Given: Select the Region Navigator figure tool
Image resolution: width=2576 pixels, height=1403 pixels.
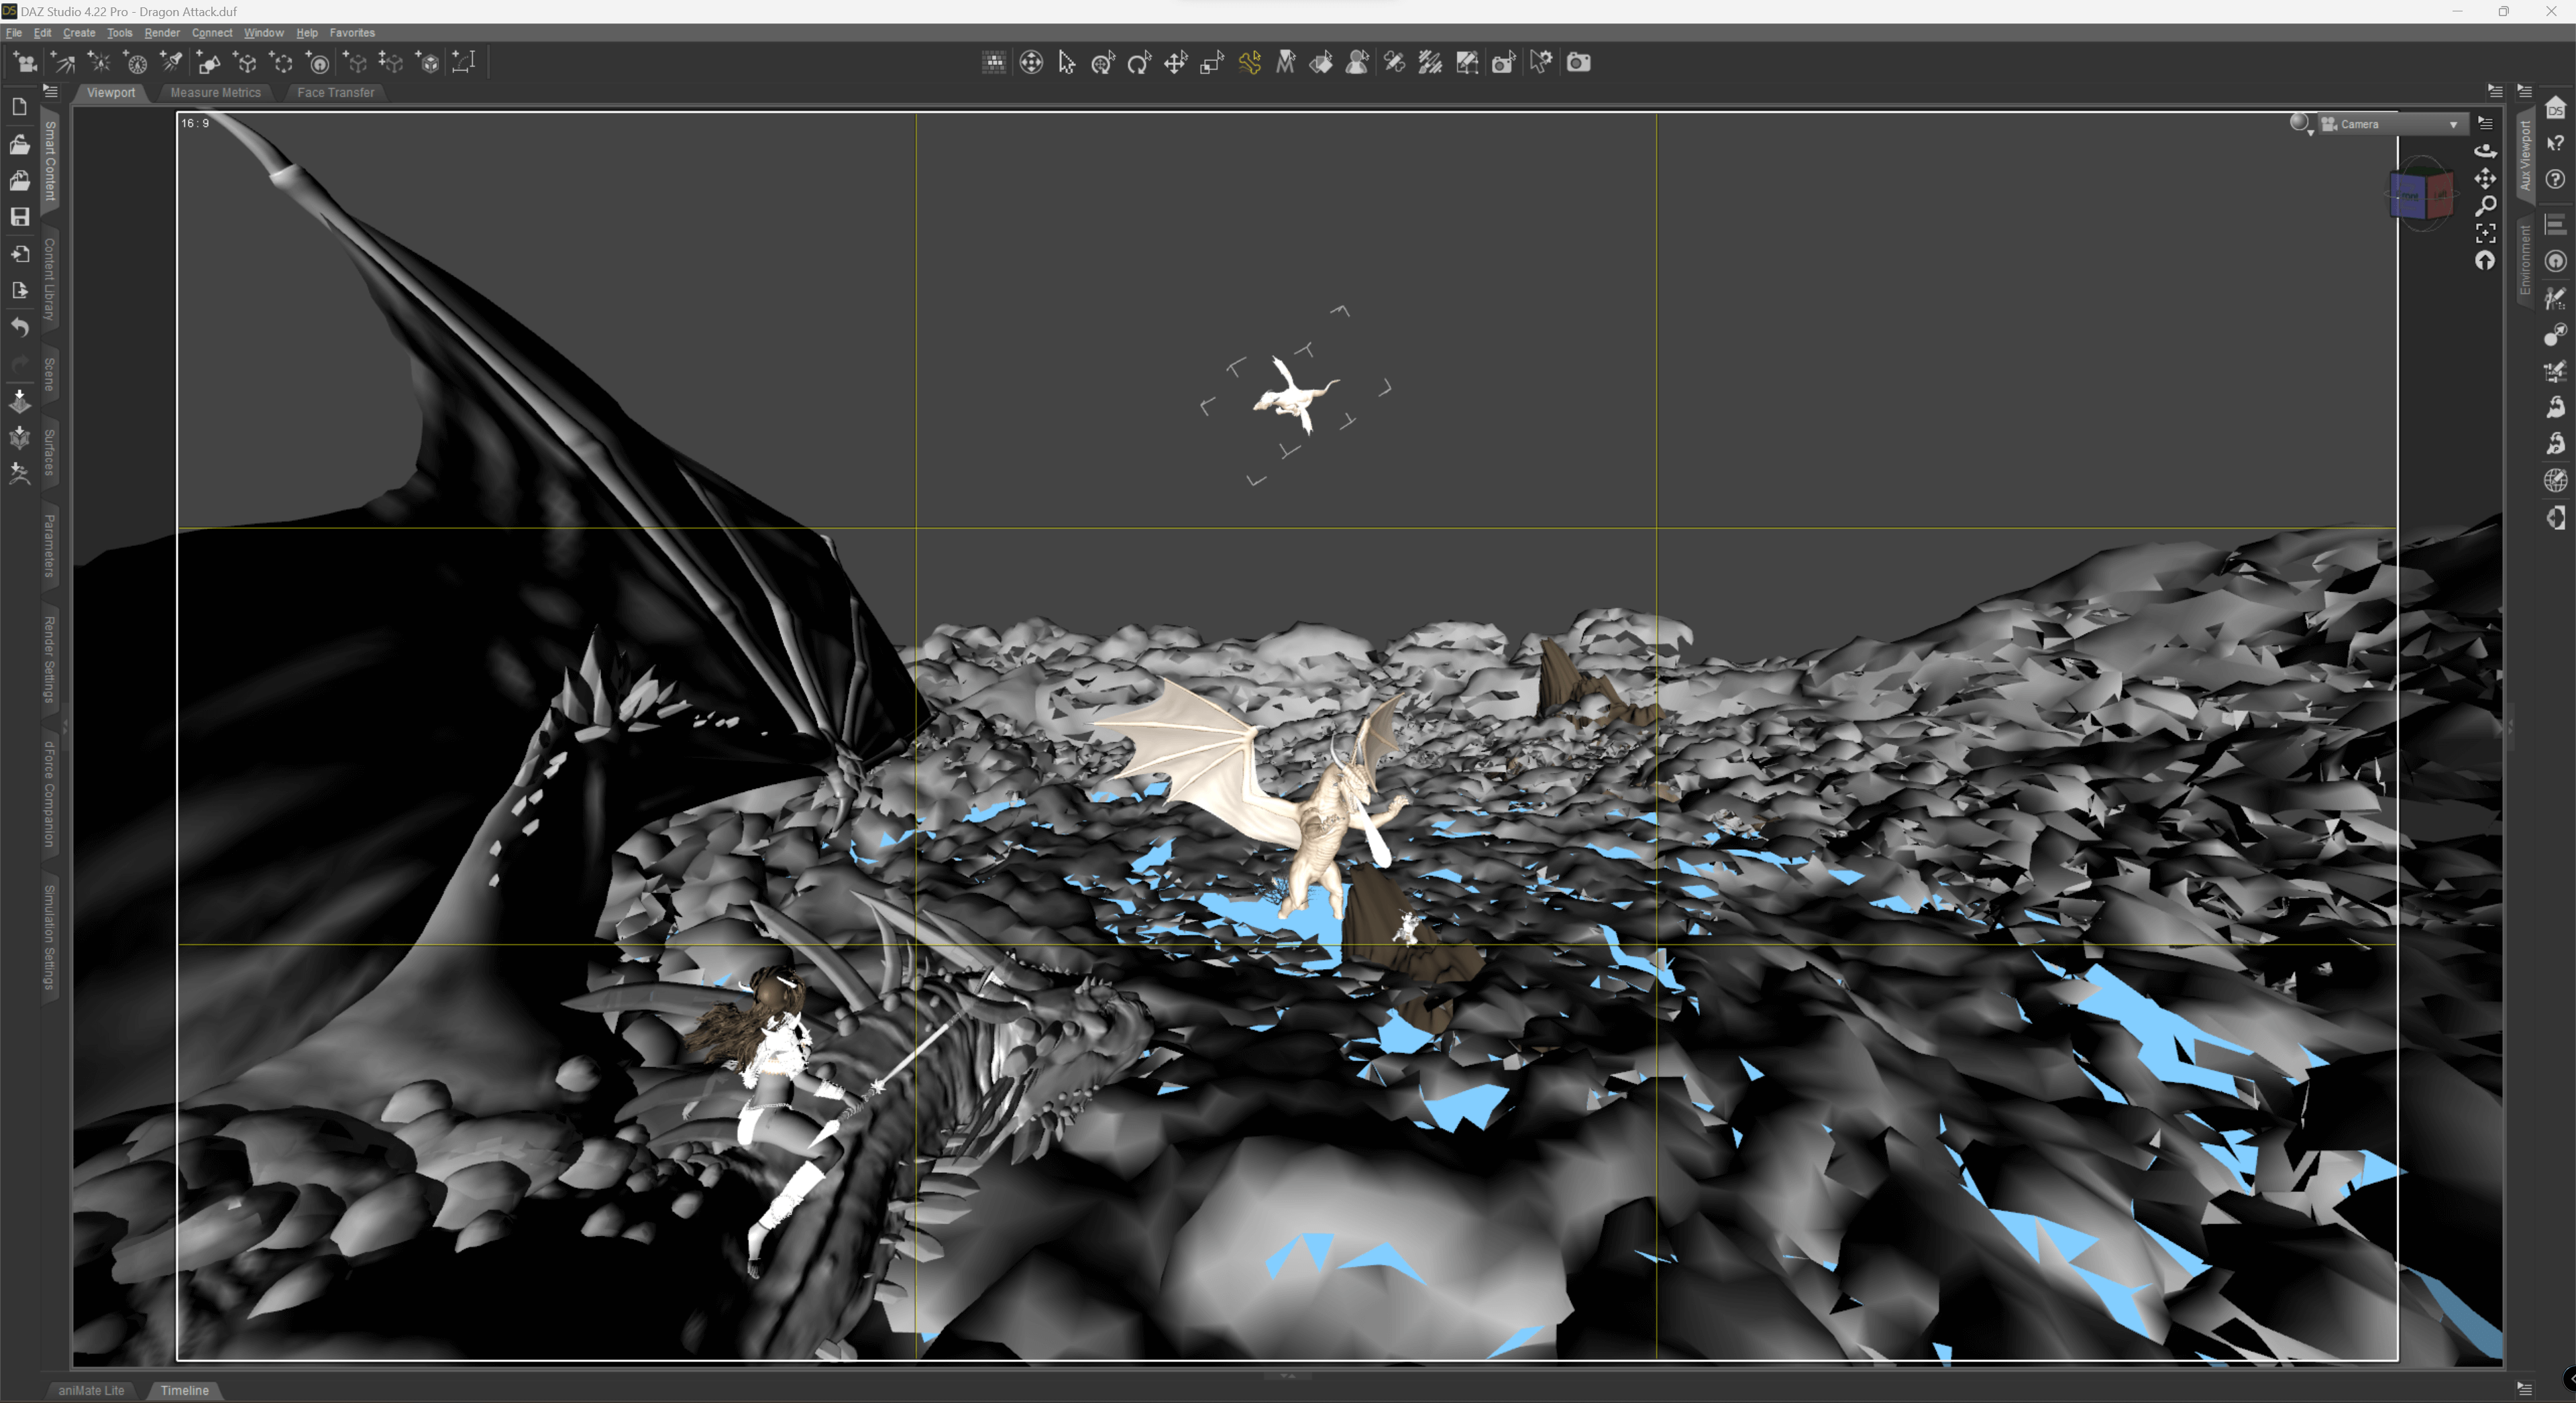Looking at the screenshot, I should click(1358, 63).
